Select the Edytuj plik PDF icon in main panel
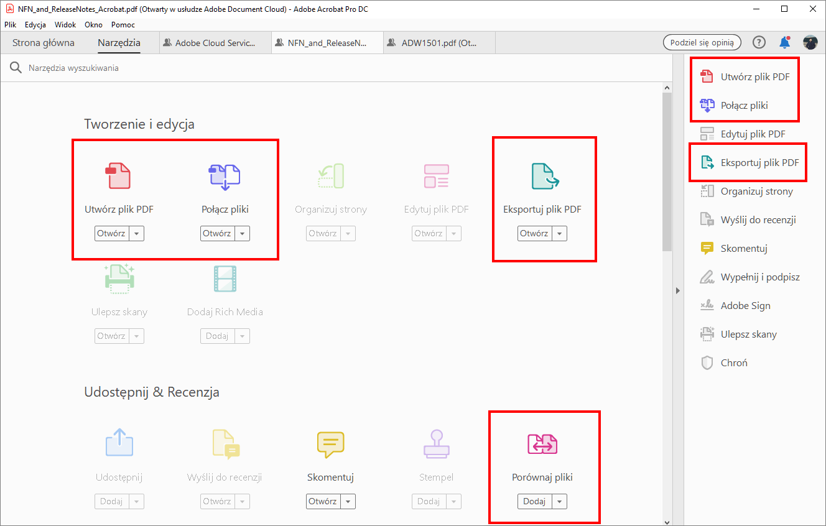826x526 pixels. pos(436,176)
